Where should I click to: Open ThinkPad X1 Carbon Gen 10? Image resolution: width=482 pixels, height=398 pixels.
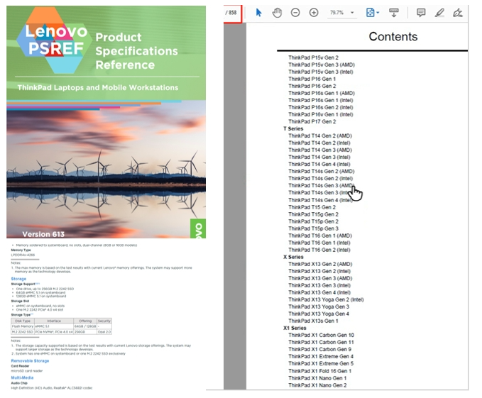tap(322, 335)
